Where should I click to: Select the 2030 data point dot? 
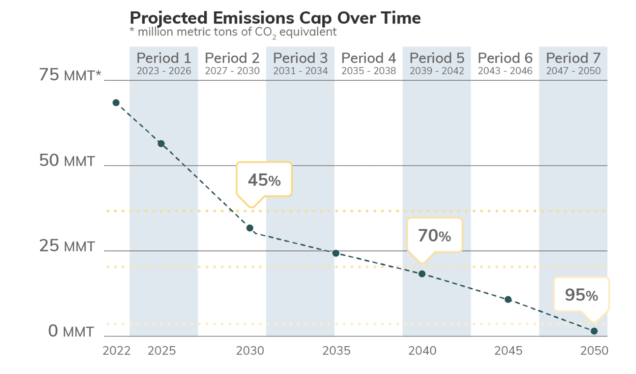(250, 228)
